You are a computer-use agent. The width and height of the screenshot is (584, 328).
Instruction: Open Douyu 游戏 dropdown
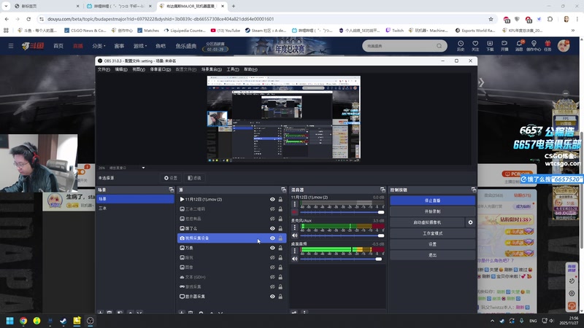140,46
